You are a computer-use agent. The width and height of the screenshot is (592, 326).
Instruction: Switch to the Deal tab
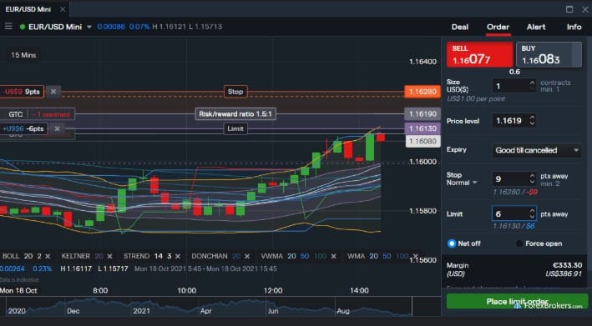pyautogui.click(x=460, y=27)
